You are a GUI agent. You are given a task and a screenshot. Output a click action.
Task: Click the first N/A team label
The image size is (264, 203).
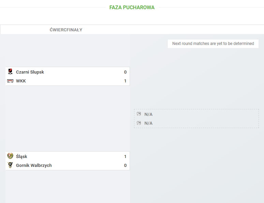pos(148,114)
